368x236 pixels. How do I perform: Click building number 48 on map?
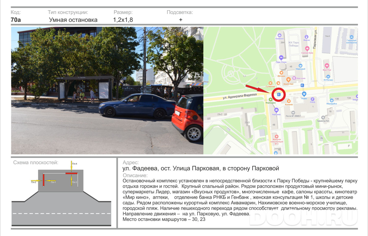coord(291,67)
